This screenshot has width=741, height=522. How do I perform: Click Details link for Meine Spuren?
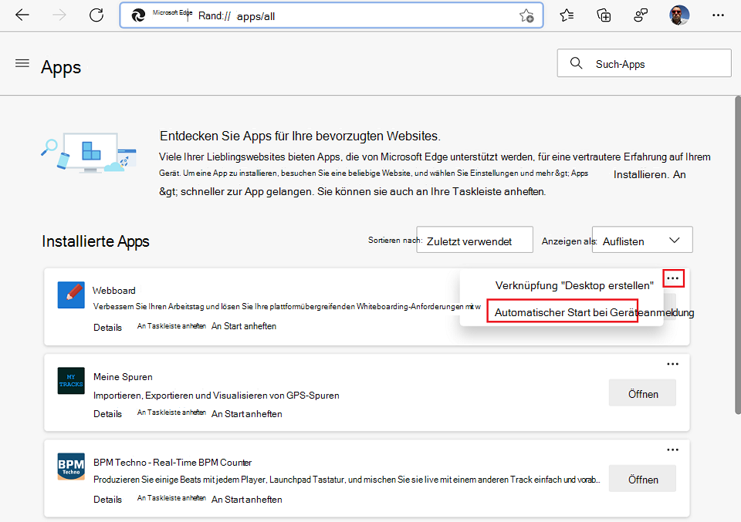tap(107, 414)
